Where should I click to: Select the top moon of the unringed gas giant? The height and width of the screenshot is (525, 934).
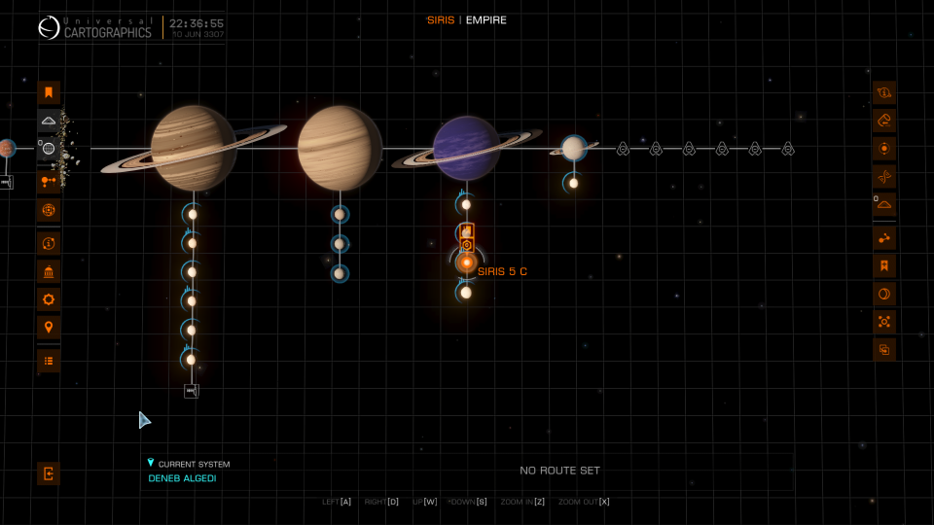(340, 214)
